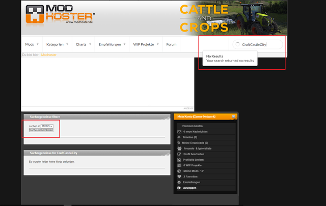Viewport: 326px width, 206px height.
Task: Expand the Mods dropdown arrow
Action: 38,44
